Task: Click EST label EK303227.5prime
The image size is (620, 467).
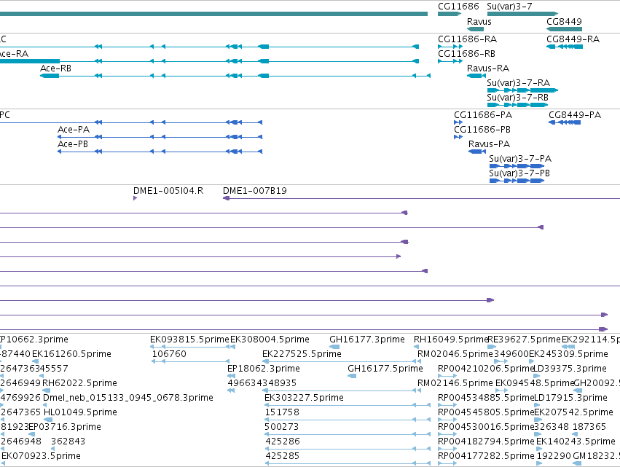Action: pyautogui.click(x=304, y=397)
